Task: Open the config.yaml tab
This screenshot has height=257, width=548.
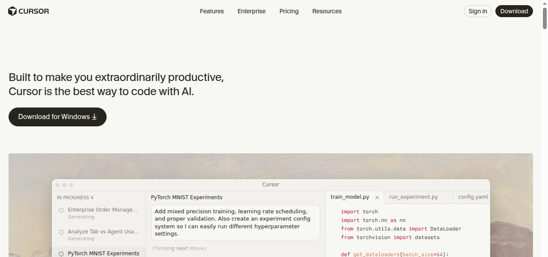Action: point(473,197)
